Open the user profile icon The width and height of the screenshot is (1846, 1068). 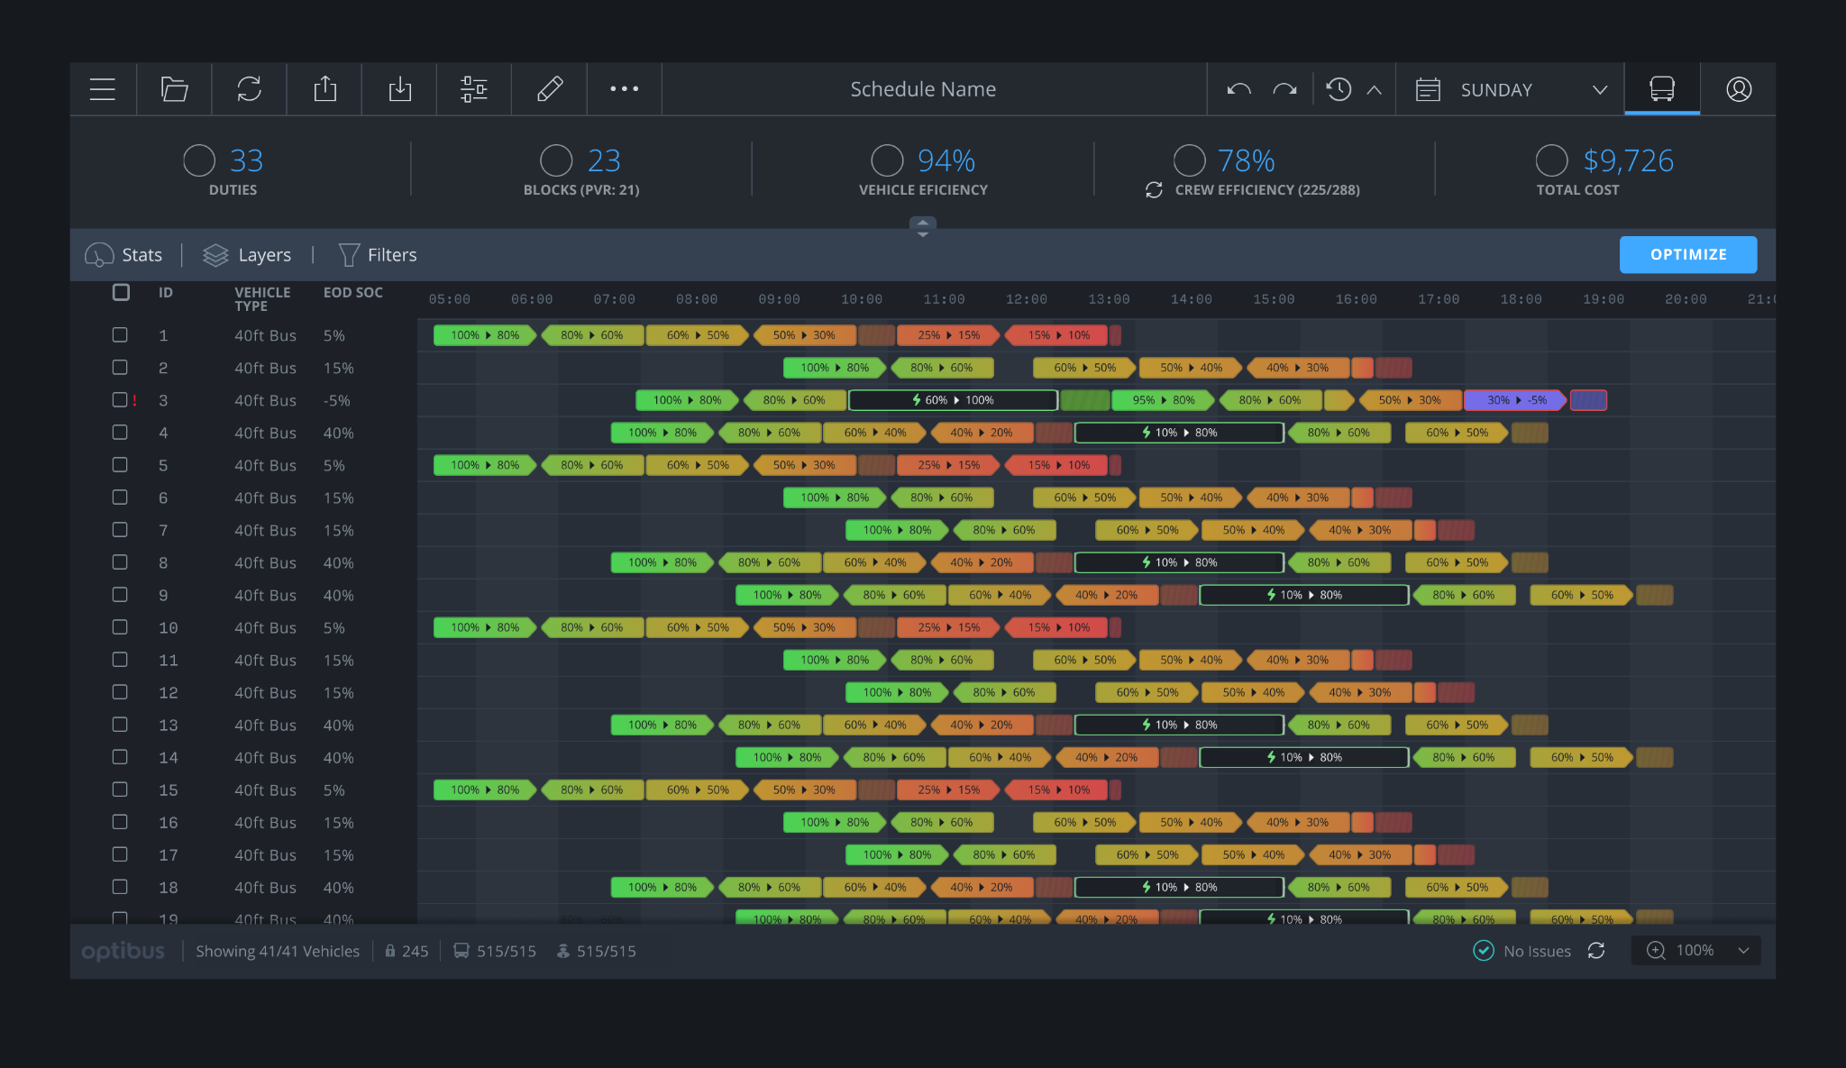1738,89
